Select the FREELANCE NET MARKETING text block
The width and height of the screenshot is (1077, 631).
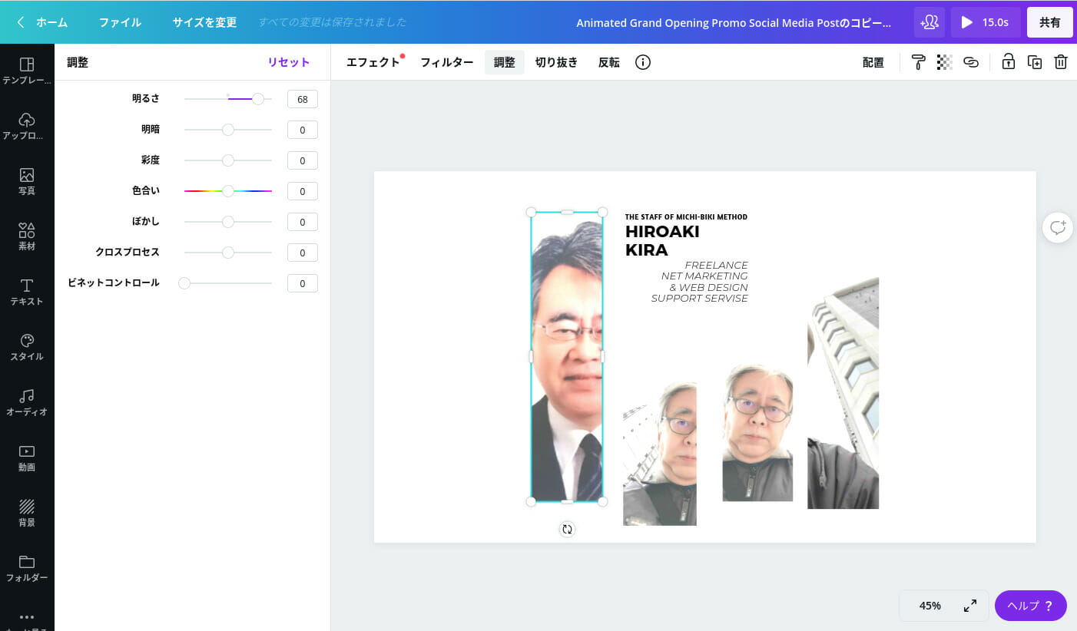[700, 282]
